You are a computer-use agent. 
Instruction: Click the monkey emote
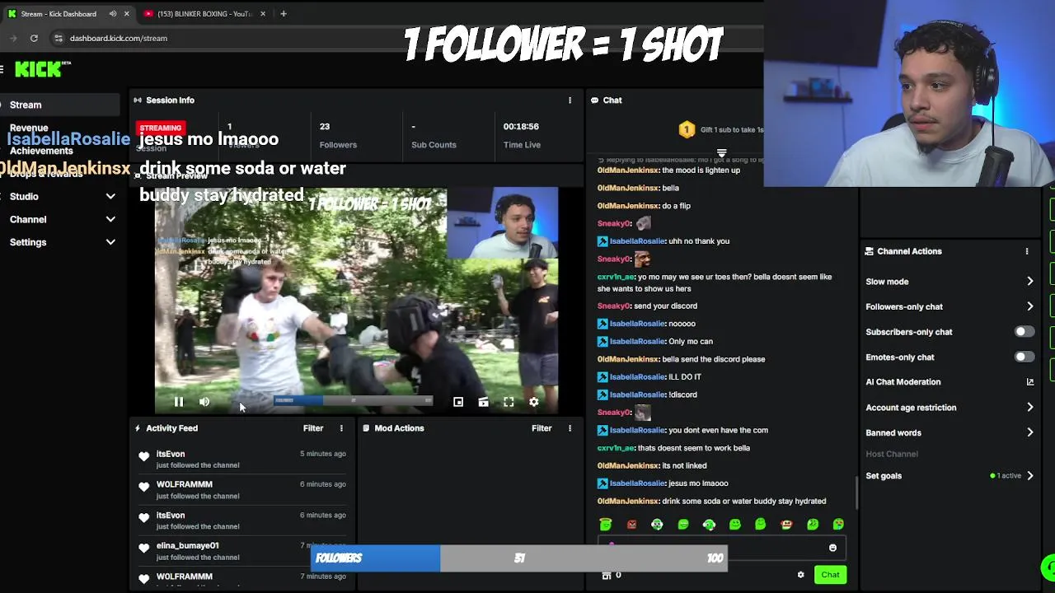[x=786, y=524]
